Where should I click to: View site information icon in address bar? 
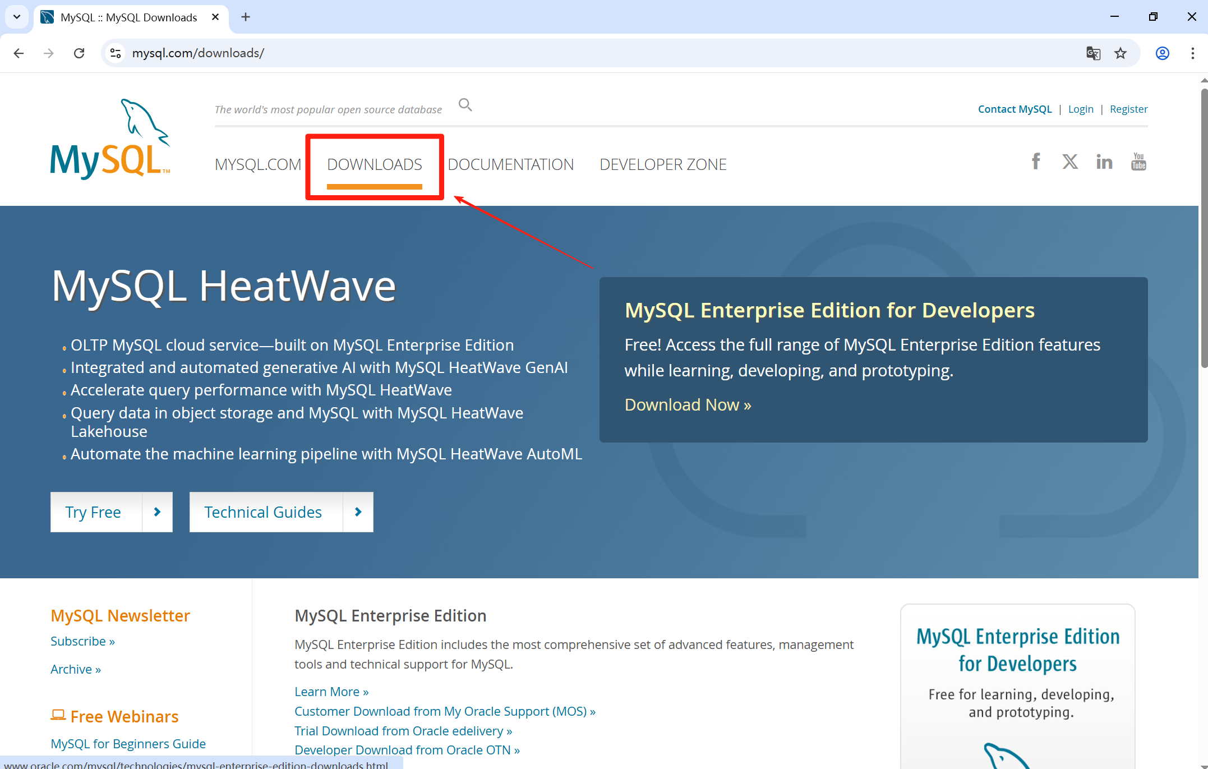pos(116,53)
